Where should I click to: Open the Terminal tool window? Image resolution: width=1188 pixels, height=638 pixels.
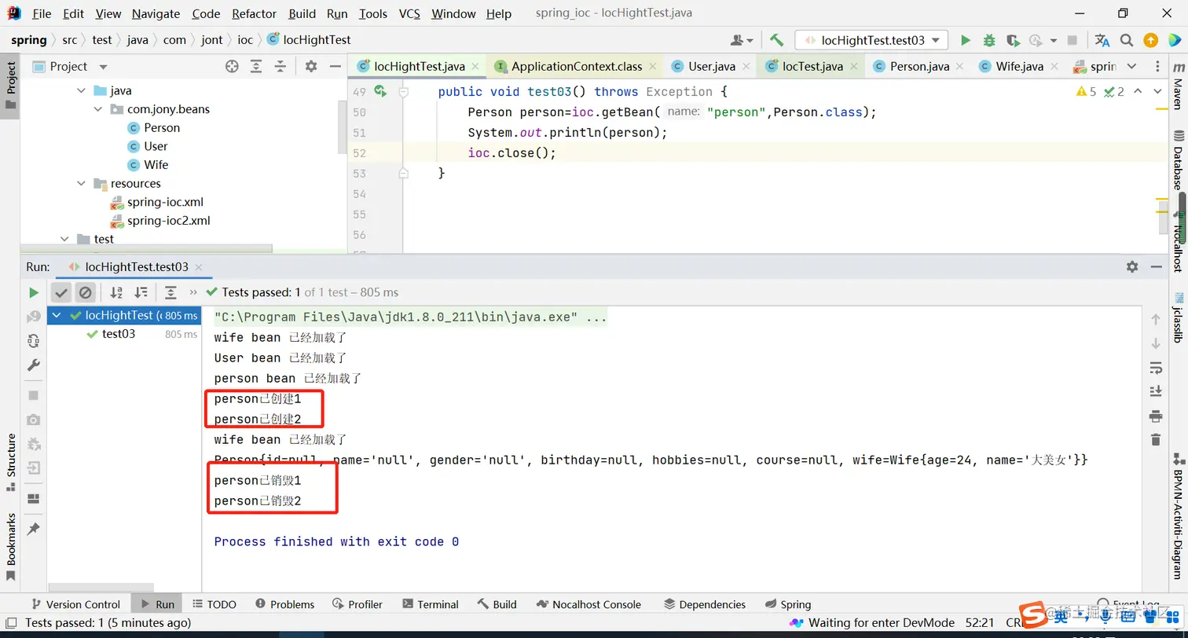(430, 604)
